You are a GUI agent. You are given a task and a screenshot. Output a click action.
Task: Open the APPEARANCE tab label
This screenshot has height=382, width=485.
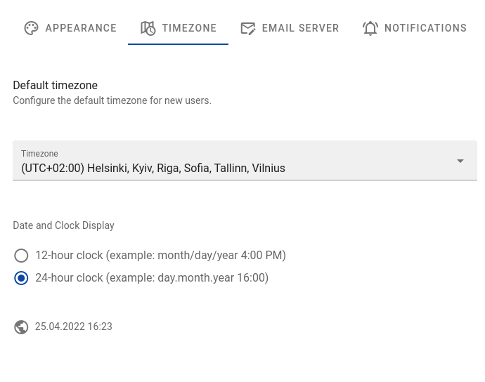81,28
